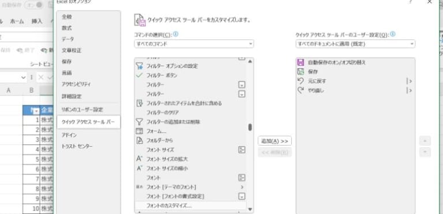
Task: Click info icon beside コマンドの選択
Action: click(x=176, y=35)
